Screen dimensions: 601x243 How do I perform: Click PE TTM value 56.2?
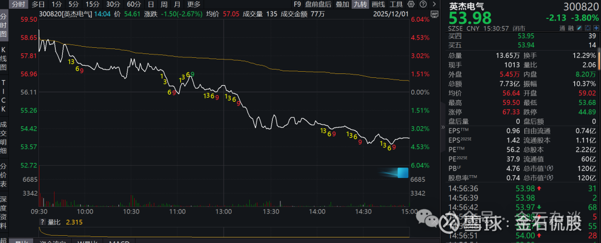click(x=514, y=150)
